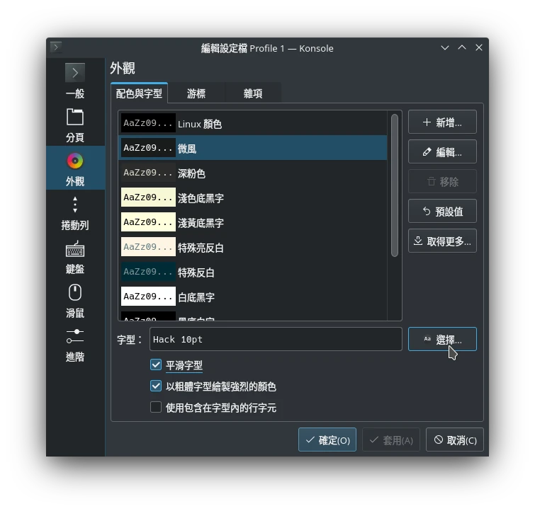535x511 pixels.
Task: Open the 分頁 (Tabs) settings page
Action: tap(75, 125)
